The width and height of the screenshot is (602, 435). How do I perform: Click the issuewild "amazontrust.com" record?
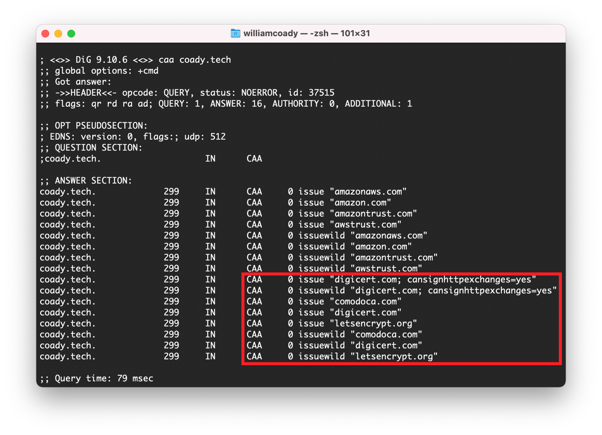click(239, 258)
